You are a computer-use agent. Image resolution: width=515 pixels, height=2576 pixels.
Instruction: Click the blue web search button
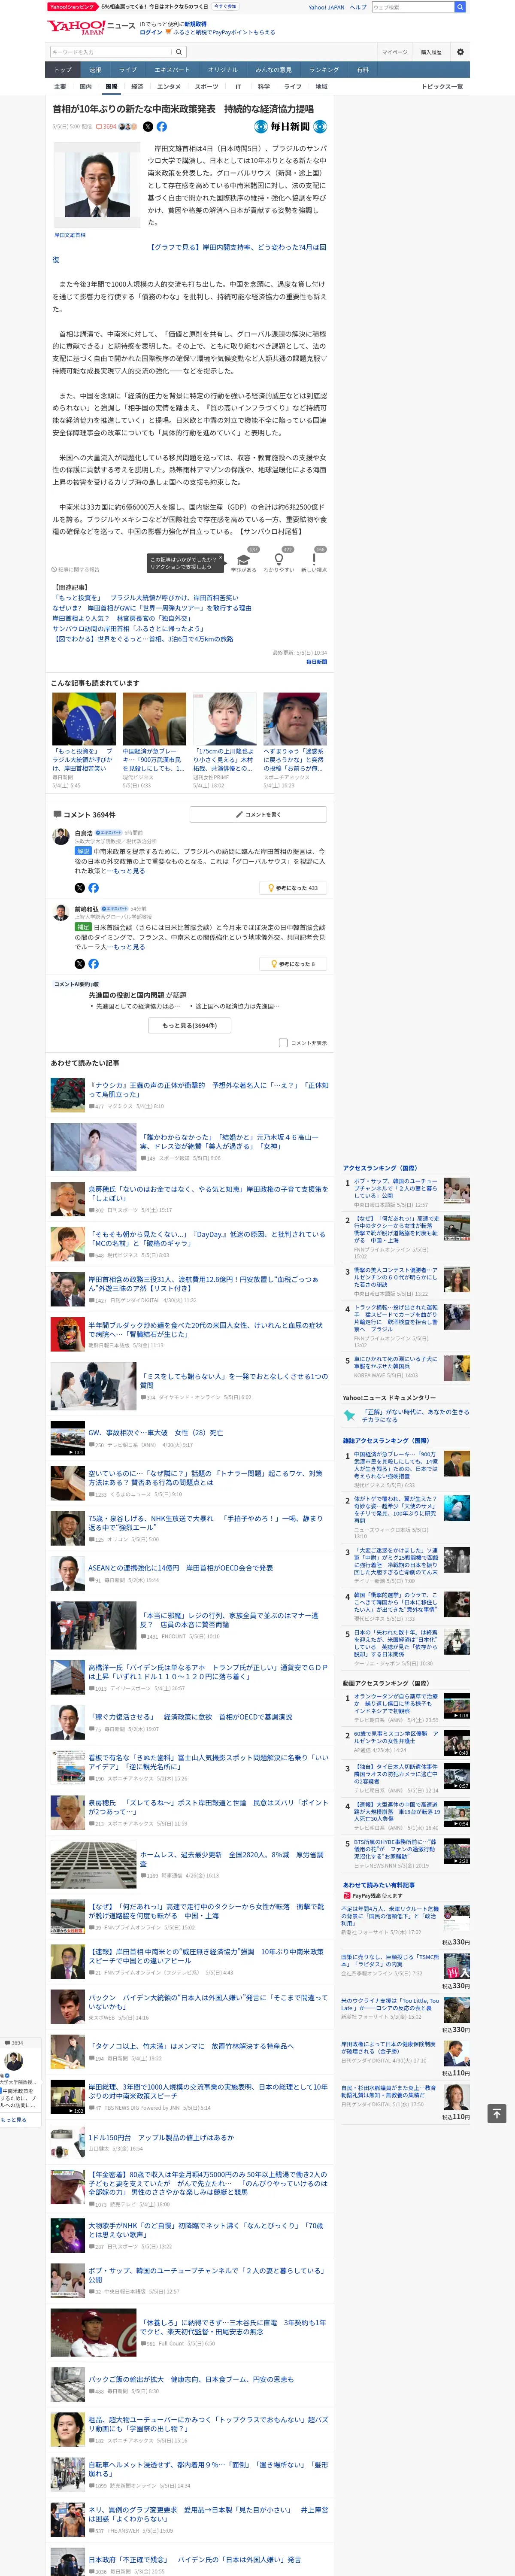[460, 7]
